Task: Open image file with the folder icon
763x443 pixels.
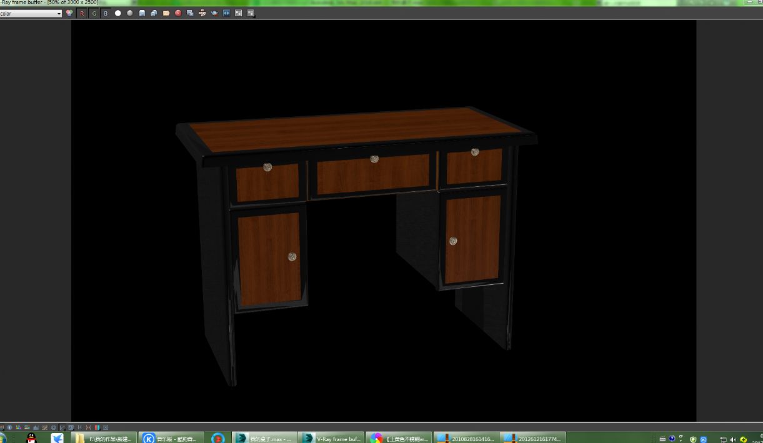Action: coord(166,13)
